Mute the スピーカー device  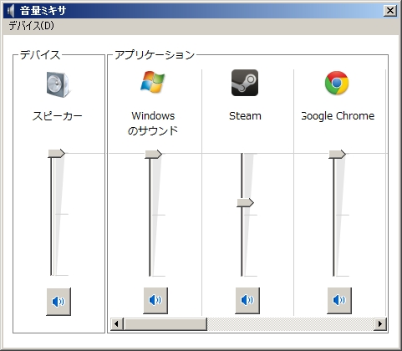coord(59,302)
